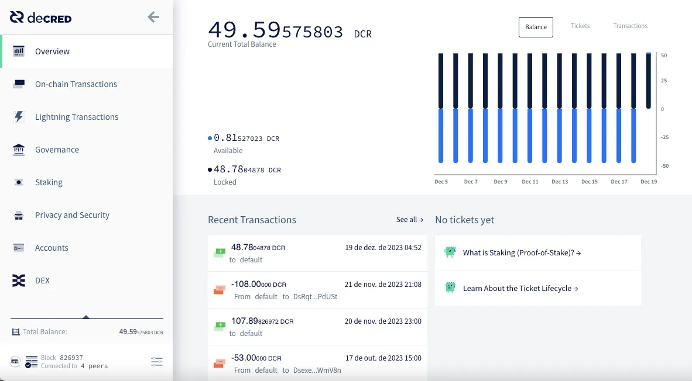Click mascot icon beside What is Staking
This screenshot has height=381, width=692.
[x=450, y=252]
